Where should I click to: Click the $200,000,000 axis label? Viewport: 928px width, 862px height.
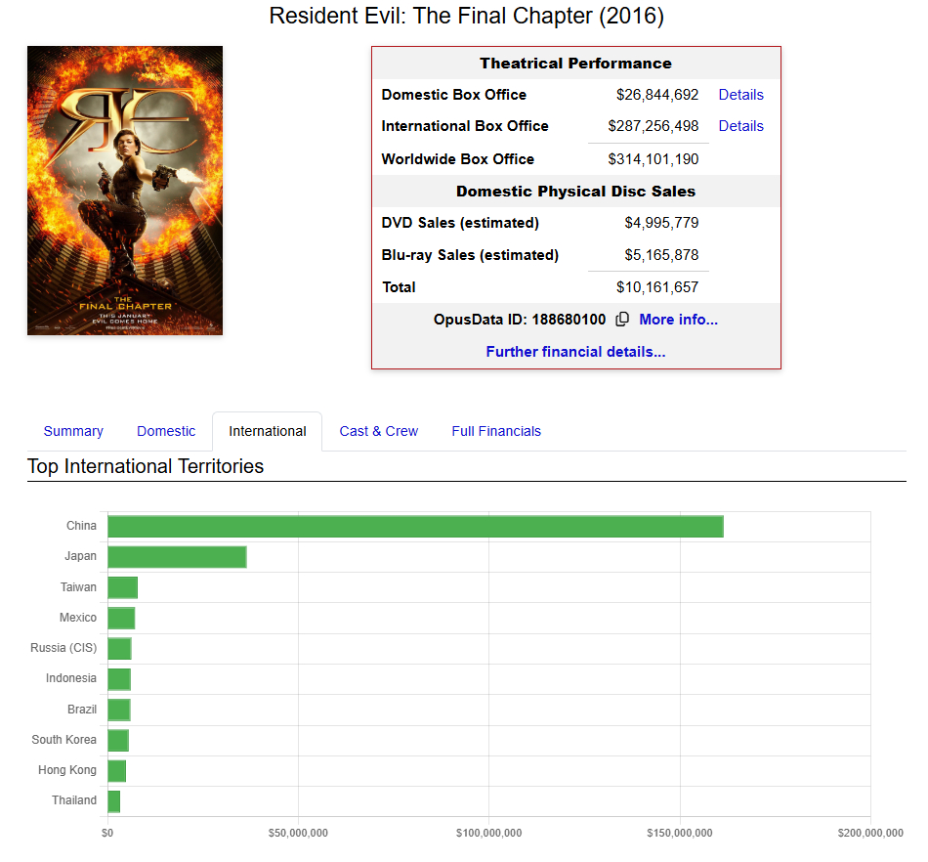tap(870, 833)
